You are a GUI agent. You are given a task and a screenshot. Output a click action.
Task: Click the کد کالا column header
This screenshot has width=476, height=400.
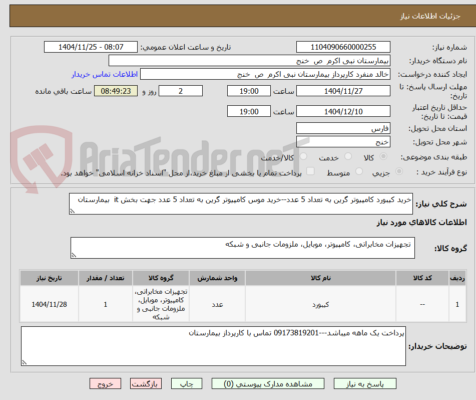click(422, 278)
